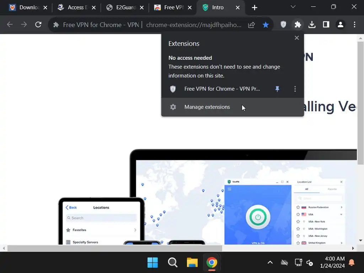The height and width of the screenshot is (273, 364).
Task: Close the Download tab
Action: click(45, 8)
